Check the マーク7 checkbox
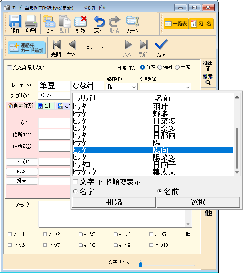The height and width of the screenshot is (273, 243). coord(45,245)
